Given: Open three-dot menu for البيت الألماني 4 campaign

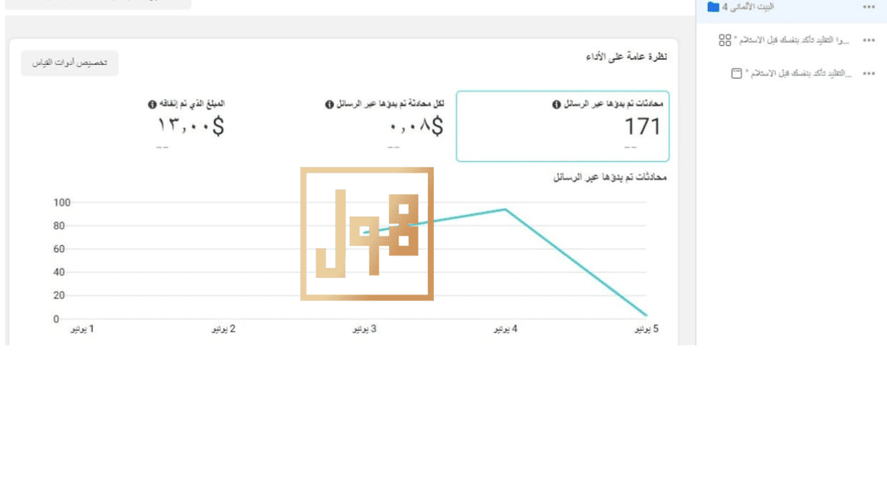Looking at the screenshot, I should point(869,7).
